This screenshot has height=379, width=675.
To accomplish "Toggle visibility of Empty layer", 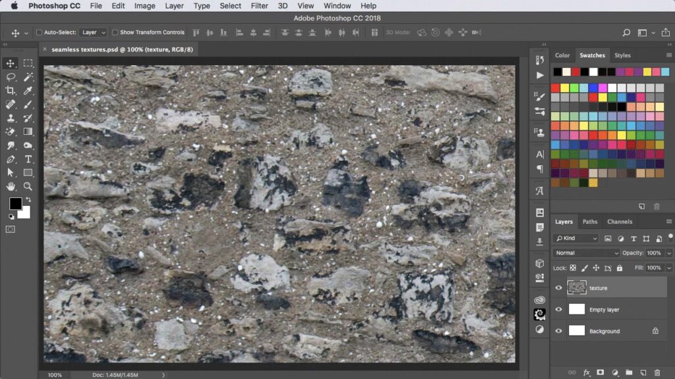I will [559, 309].
